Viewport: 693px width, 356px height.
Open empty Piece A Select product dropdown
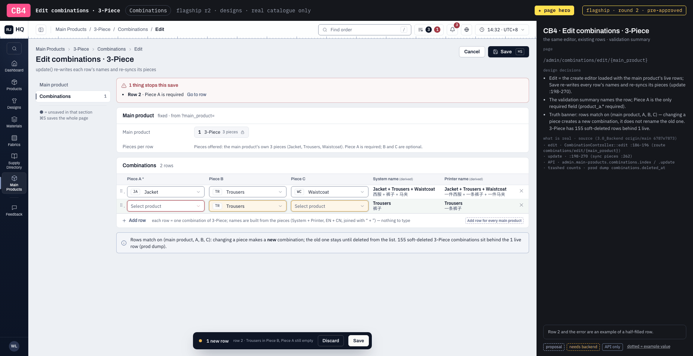pyautogui.click(x=166, y=206)
